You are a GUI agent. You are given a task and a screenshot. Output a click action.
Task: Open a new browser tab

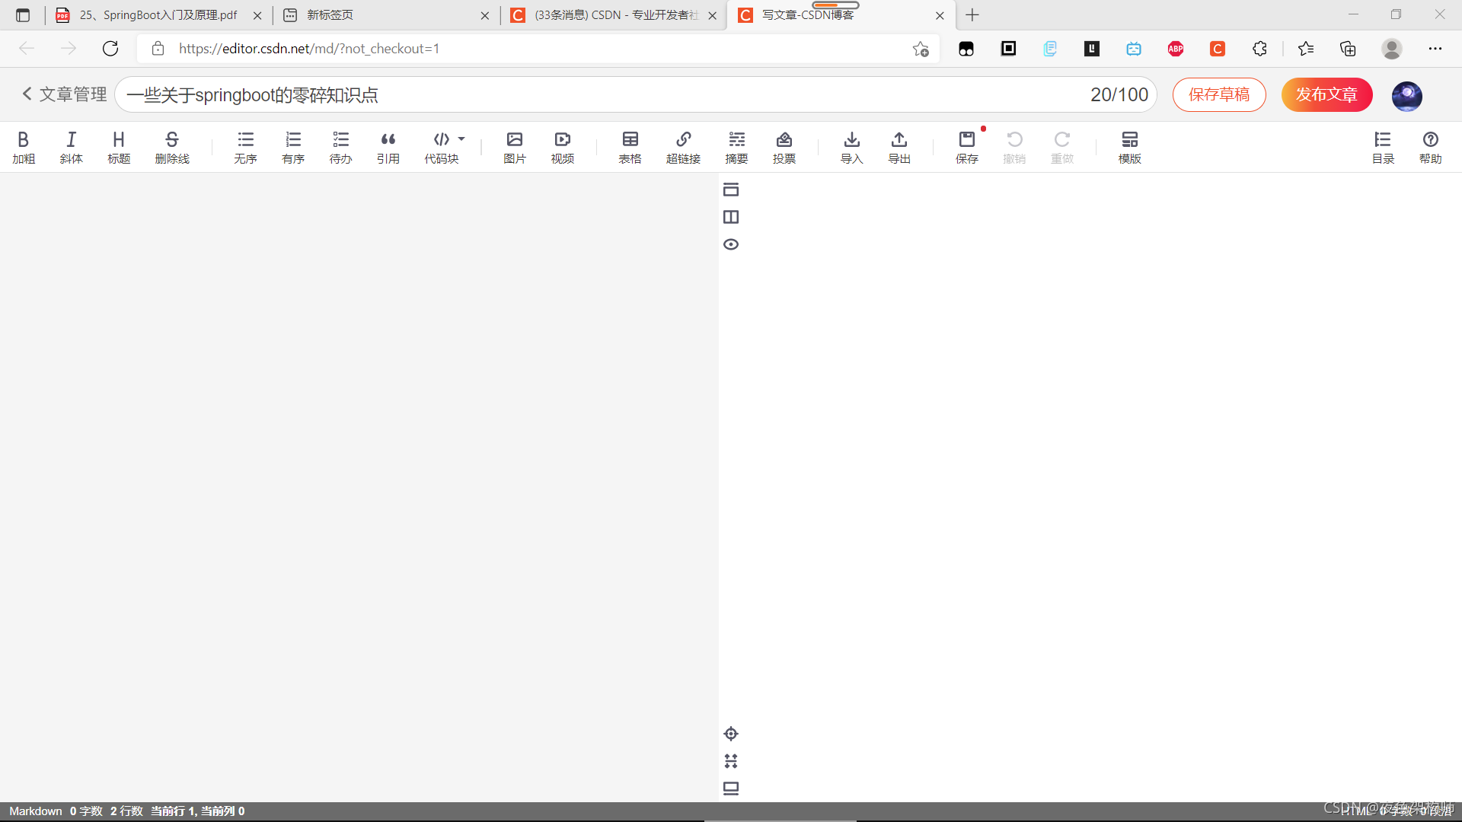(x=972, y=15)
